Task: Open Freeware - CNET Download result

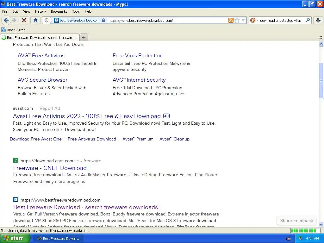Action: (50, 168)
